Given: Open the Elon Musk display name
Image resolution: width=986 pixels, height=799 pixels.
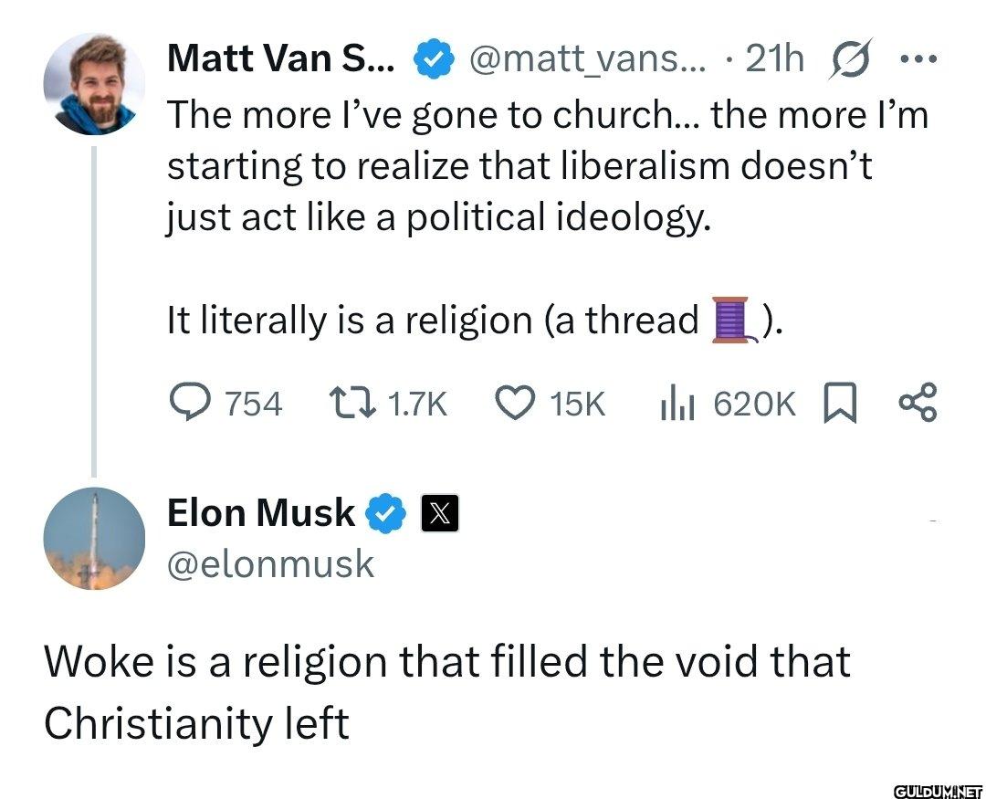Looking at the screenshot, I should coord(260,513).
